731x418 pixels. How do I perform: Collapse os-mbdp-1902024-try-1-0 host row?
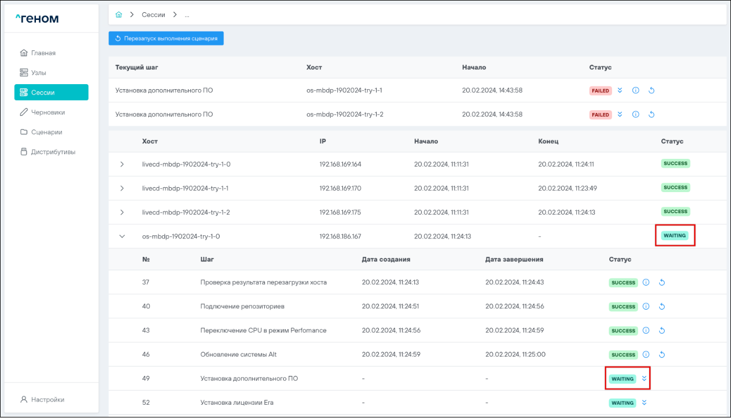click(122, 236)
